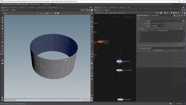Expand the scene view path history dropdown

coord(79,10)
